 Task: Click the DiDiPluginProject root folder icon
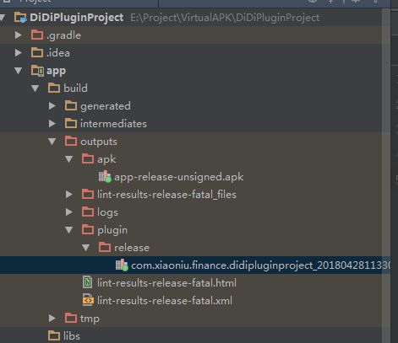(20, 18)
